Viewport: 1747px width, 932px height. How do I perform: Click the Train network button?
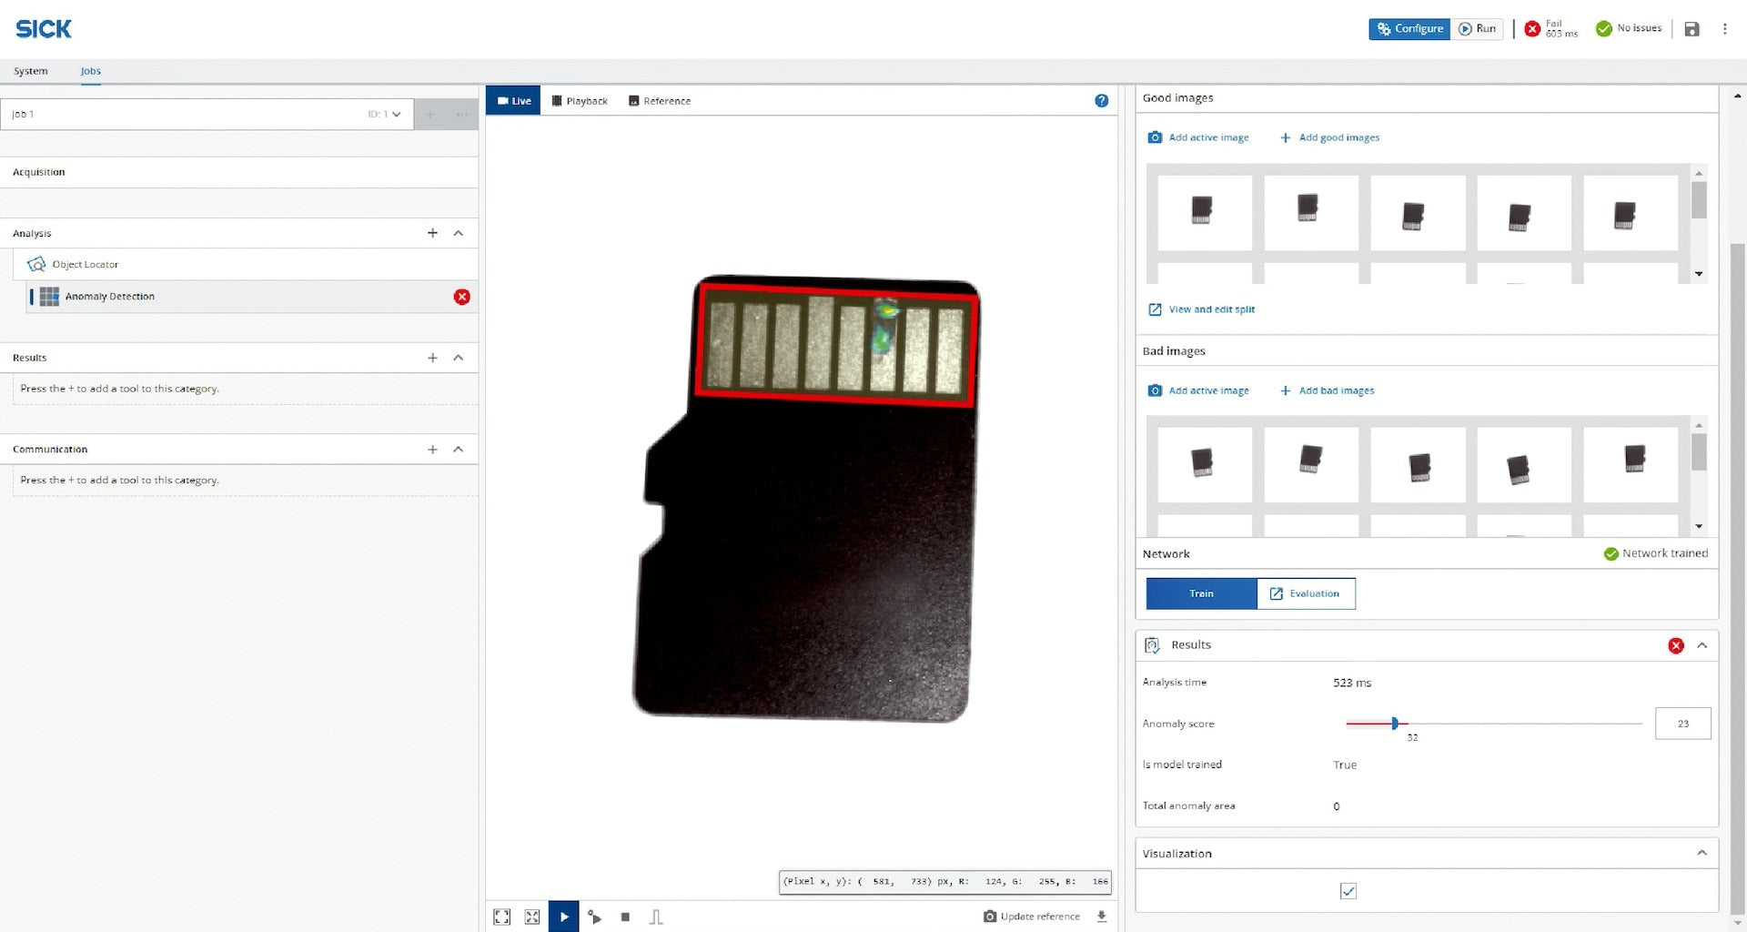pos(1200,593)
